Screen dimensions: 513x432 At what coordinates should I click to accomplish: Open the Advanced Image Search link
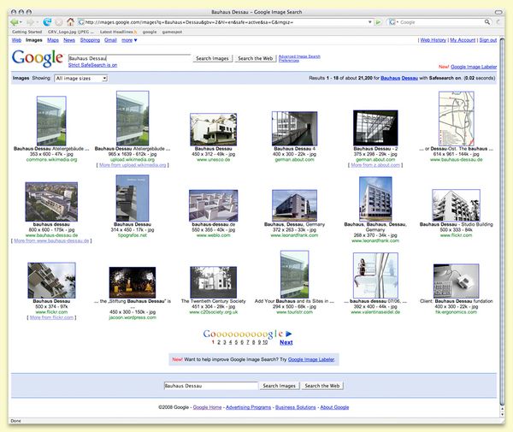pyautogui.click(x=299, y=56)
